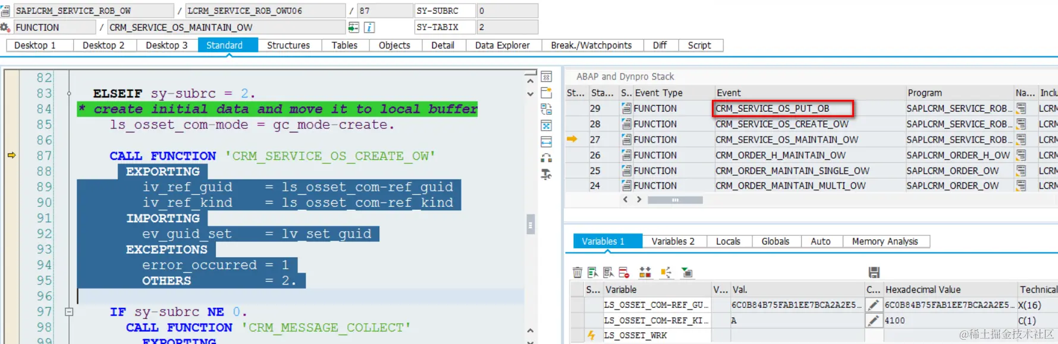Click the Event column header in stack table
Screen dimensions: 1058x344
pos(809,93)
